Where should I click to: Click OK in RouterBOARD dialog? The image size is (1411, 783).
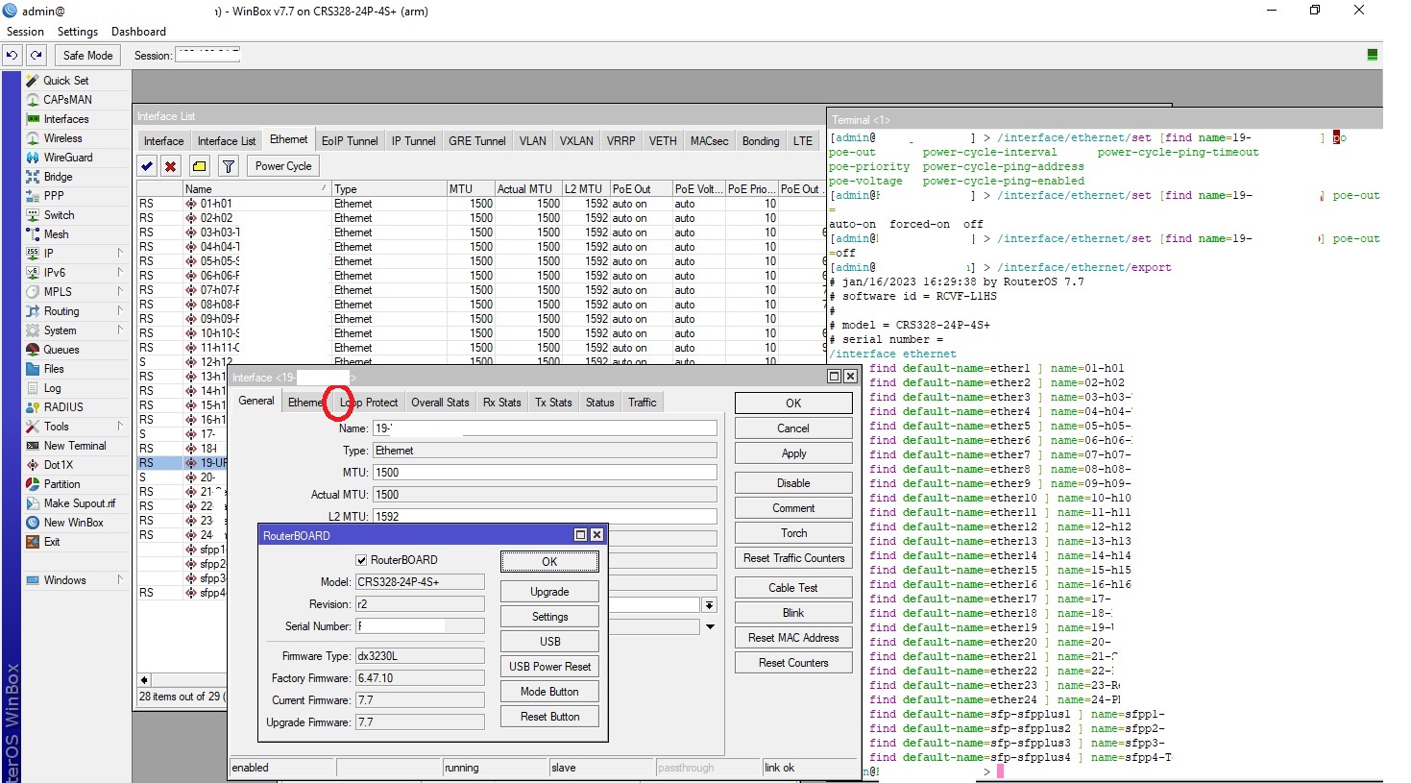[x=549, y=562]
